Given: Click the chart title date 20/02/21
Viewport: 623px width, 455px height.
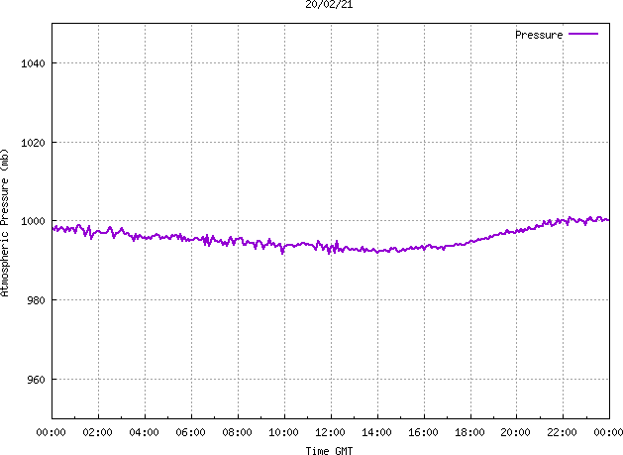Looking at the screenshot, I should [329, 4].
